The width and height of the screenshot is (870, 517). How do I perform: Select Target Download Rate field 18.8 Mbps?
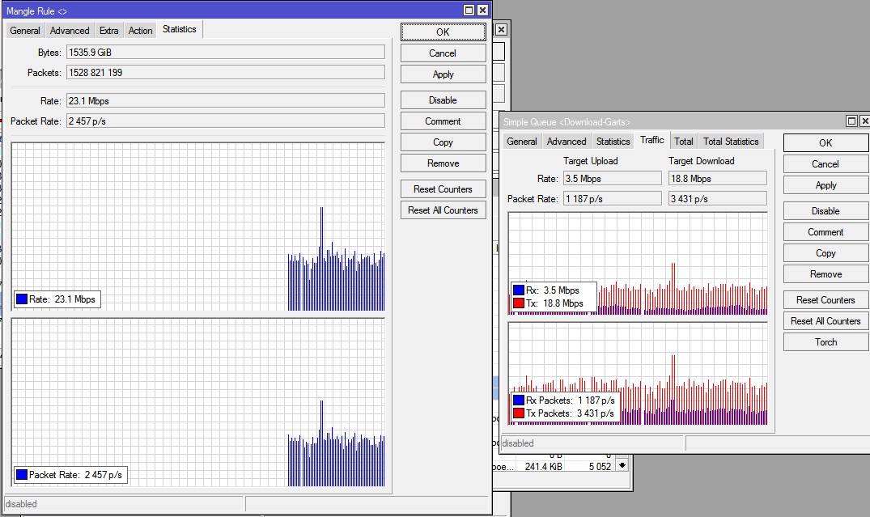tap(718, 179)
